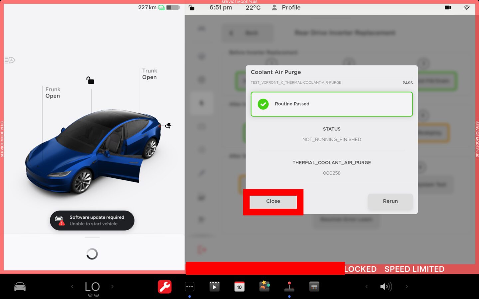Toggle the auto high beam headlights

pyautogui.click(x=10, y=60)
